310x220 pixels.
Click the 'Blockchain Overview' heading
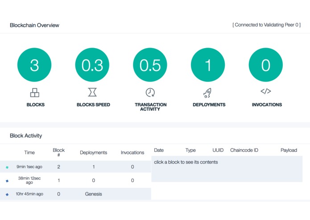click(34, 25)
